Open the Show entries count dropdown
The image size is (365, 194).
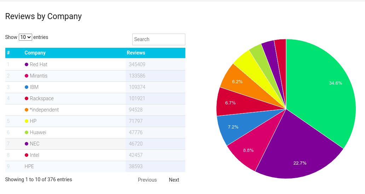click(x=25, y=37)
